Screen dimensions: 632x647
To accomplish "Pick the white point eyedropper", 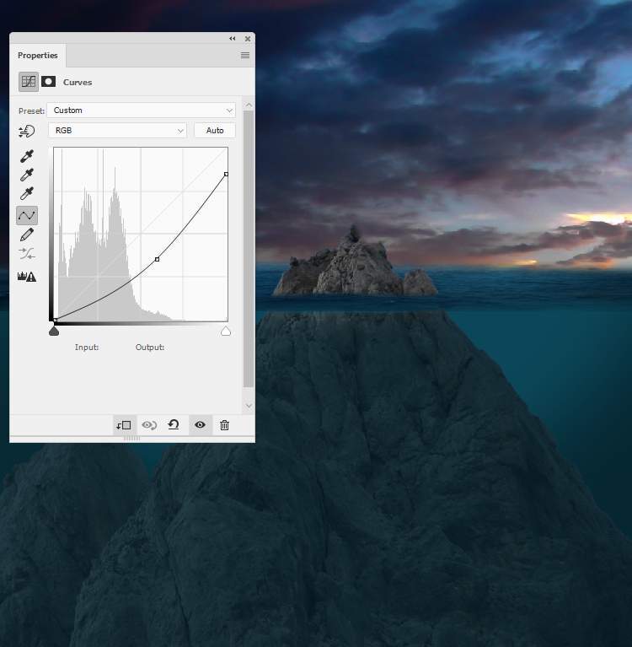I will (x=27, y=193).
